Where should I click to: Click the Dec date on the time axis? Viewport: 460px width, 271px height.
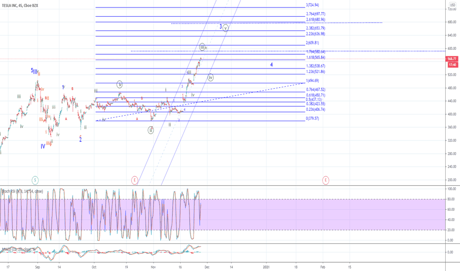(x=207, y=267)
